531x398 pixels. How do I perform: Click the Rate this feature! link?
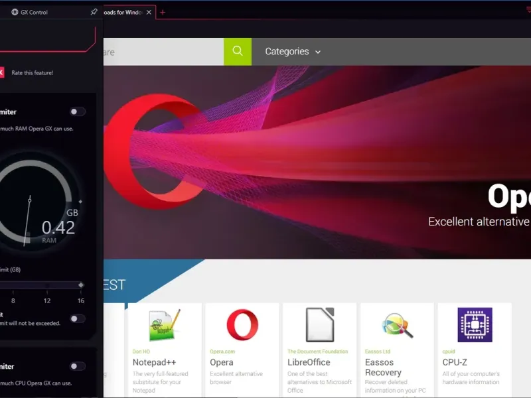coord(32,73)
